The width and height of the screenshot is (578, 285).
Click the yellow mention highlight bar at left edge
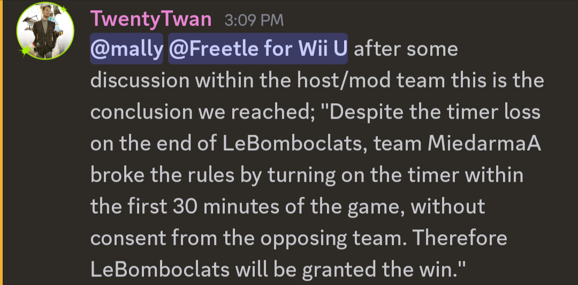coord(1,142)
